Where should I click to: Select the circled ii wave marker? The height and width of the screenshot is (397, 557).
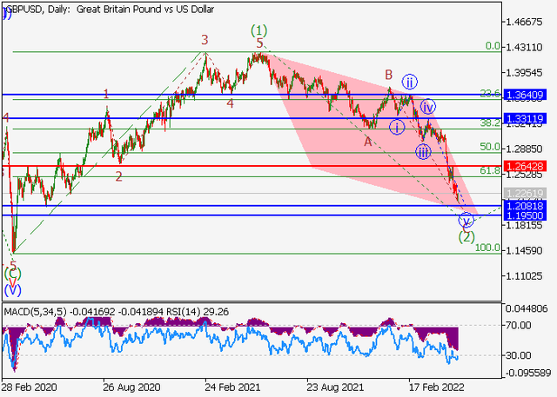410,83
